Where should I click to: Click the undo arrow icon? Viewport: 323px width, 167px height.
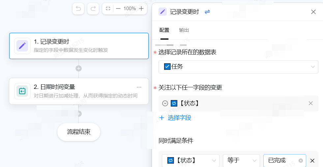pyautogui.click(x=78, y=9)
